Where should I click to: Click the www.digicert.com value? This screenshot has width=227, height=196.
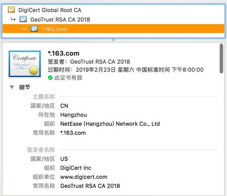point(84,177)
